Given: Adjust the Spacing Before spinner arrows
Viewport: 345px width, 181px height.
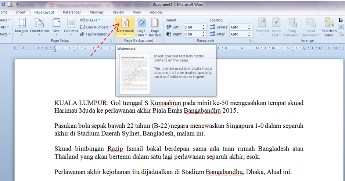Looking at the screenshot, I should pos(249,27).
